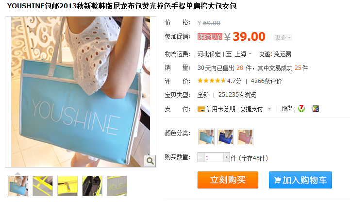Expand the 更多 promotions dropdown
This screenshot has width=350, height=202.
click(283, 37)
